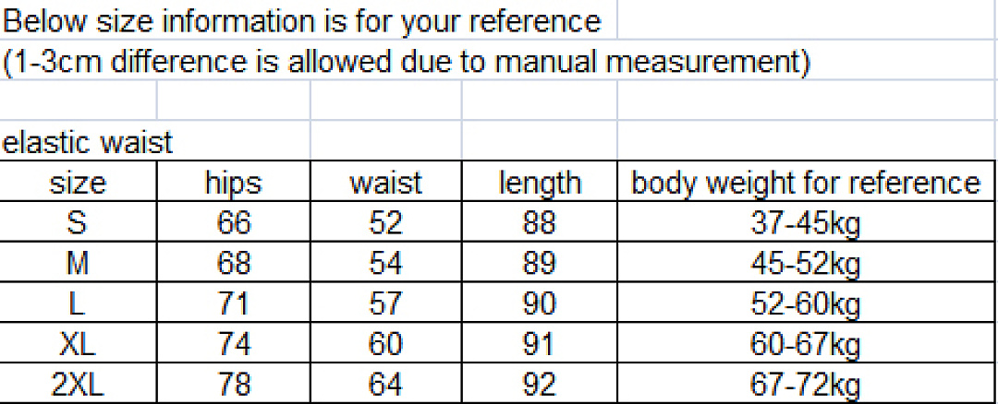Screen dimensions: 998x404
Task: Select the 'waist' header cell
Action: [385, 182]
